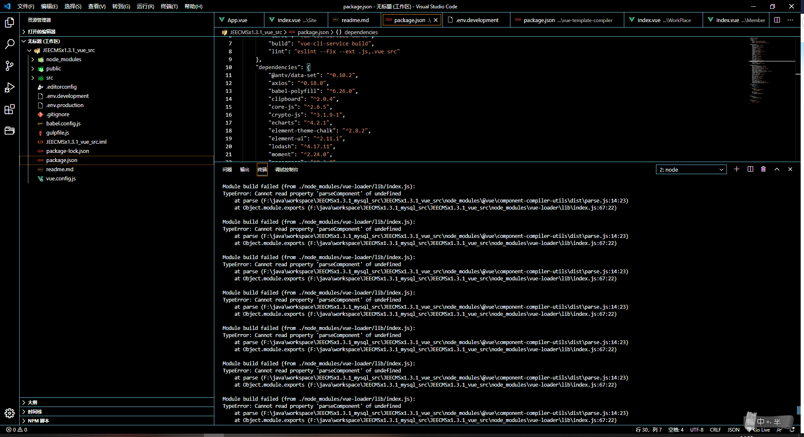Open the Source Control view icon
Image resolution: width=804 pixels, height=437 pixels.
[x=9, y=66]
